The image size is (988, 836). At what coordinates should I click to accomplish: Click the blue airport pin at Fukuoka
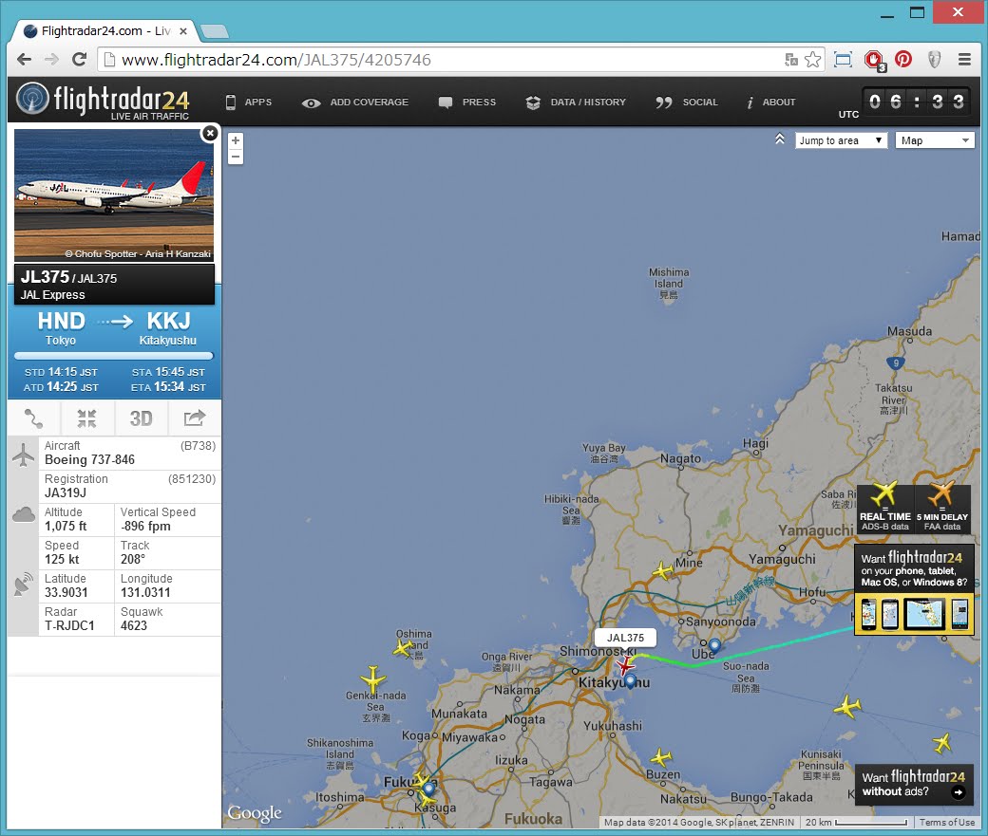click(x=428, y=789)
